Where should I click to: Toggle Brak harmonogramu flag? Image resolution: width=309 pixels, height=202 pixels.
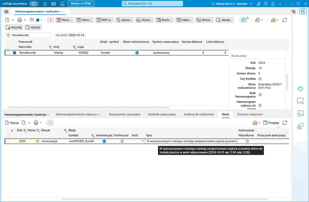point(260,95)
